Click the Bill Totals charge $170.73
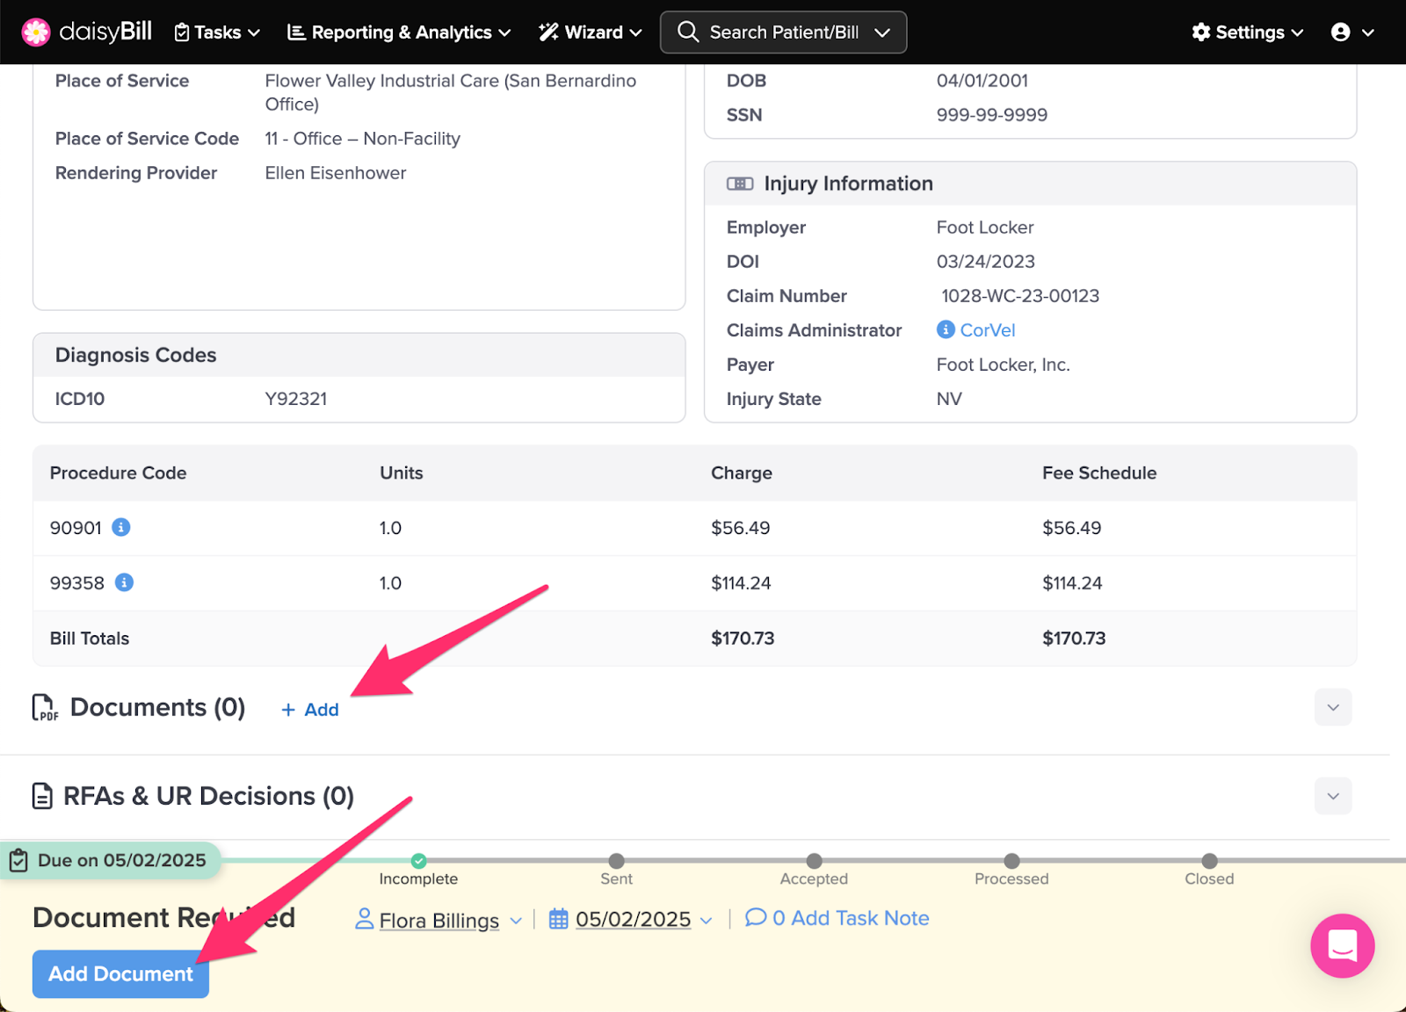Screen dimensions: 1406x1012 (x=743, y=639)
